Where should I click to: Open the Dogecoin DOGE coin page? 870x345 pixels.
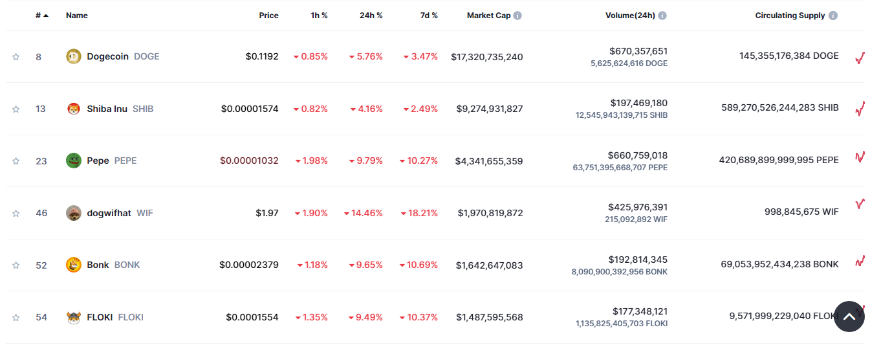point(123,56)
